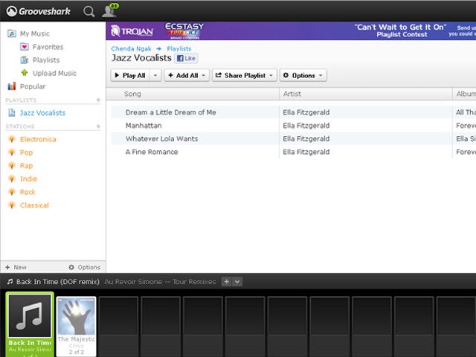Select the song A Fine Romance
476x357 pixels.
coord(152,152)
